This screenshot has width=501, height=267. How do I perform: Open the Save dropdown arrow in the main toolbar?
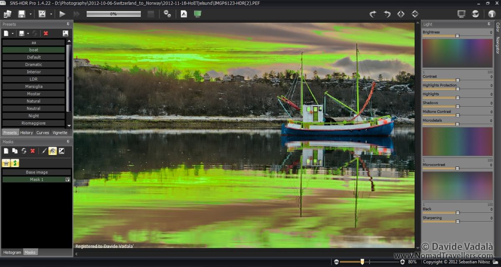pos(30,14)
